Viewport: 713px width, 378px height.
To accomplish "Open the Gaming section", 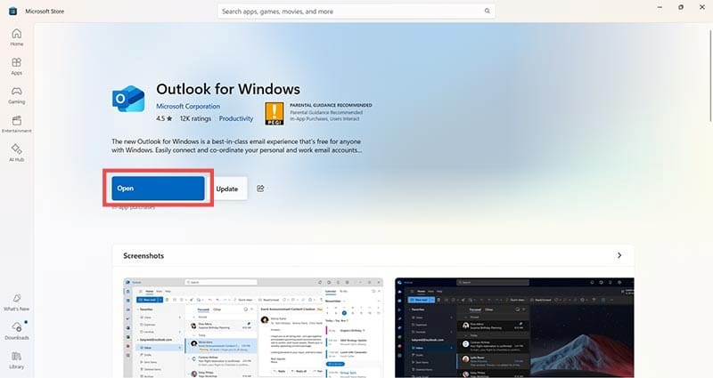I will [x=16, y=95].
